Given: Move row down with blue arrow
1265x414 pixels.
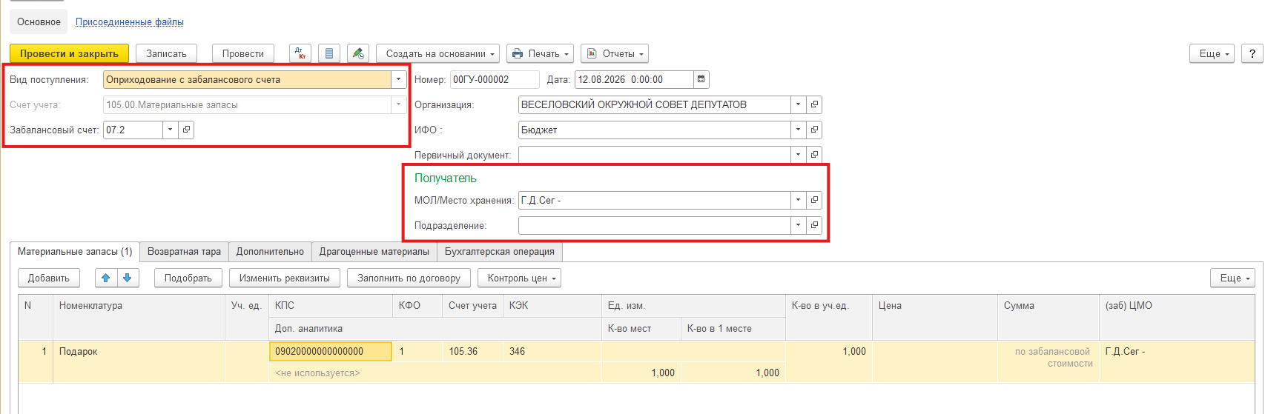Looking at the screenshot, I should (128, 278).
